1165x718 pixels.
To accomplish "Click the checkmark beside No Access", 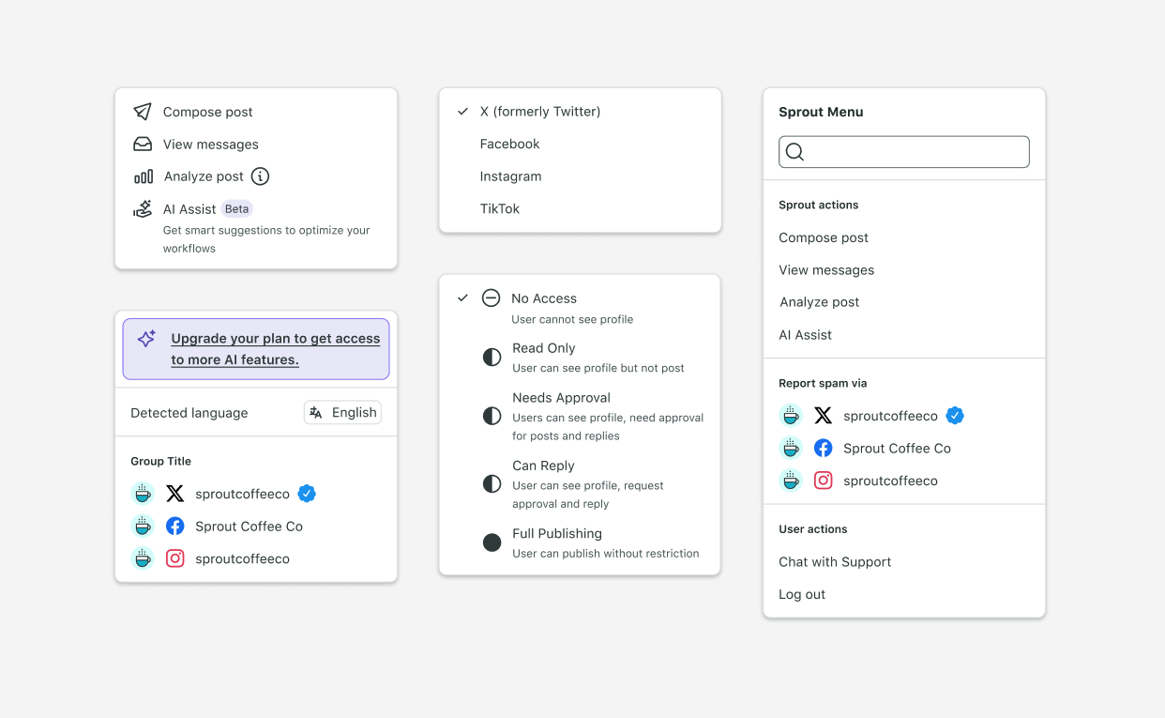I will coord(462,298).
